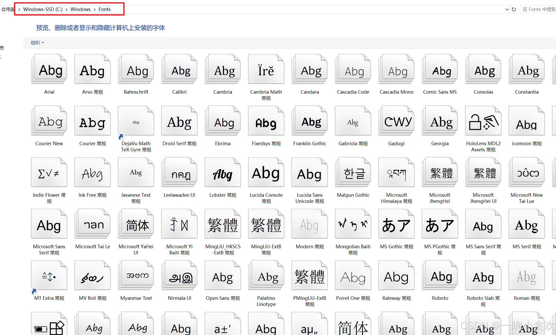Image resolution: width=556 pixels, height=335 pixels.
Task: Expand the chevron after Windows in path
Action: (x=94, y=9)
